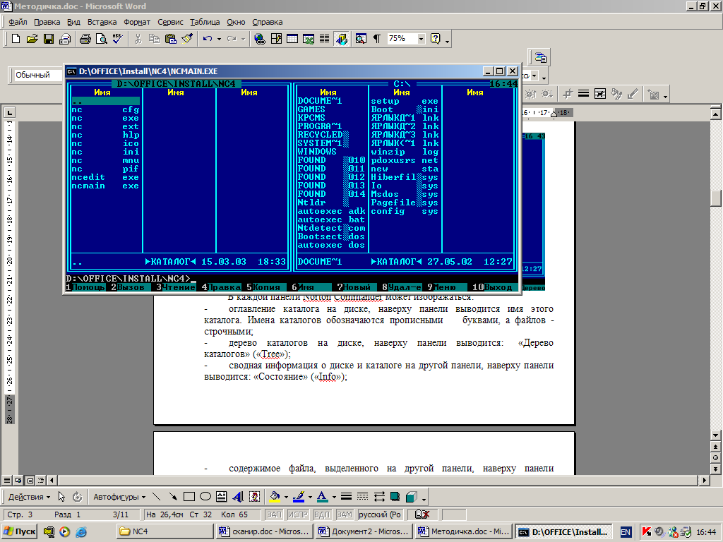Open the Правка menu
Viewport: 723px width, 542px height.
[x=47, y=22]
